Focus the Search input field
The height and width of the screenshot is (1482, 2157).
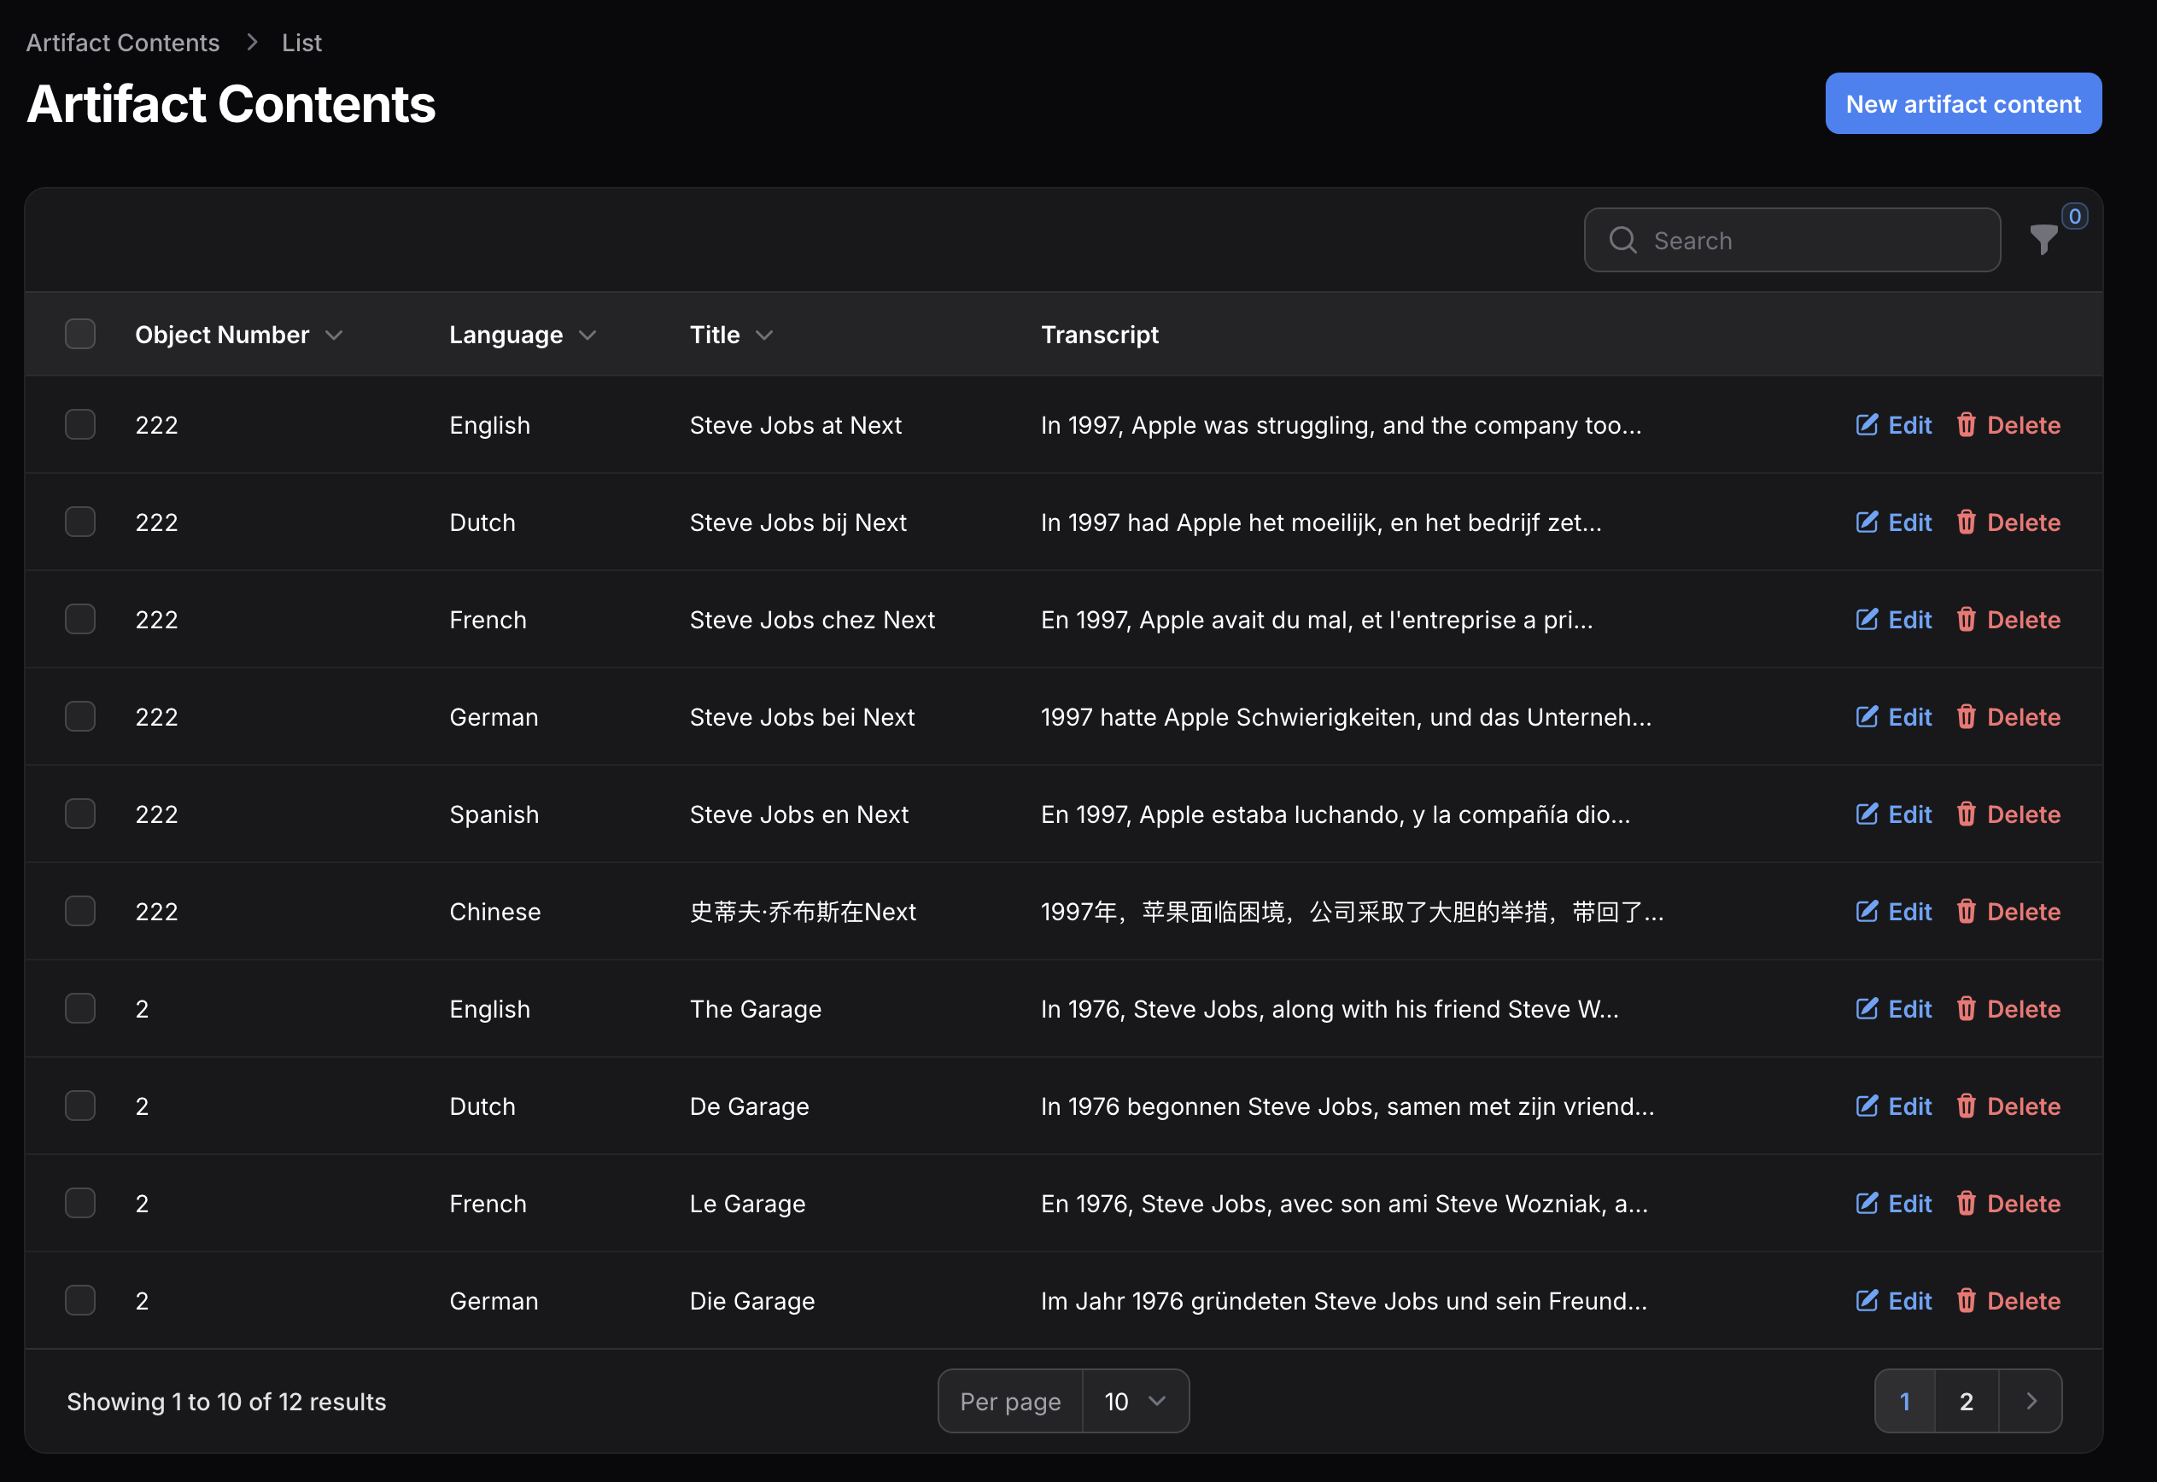(1810, 241)
